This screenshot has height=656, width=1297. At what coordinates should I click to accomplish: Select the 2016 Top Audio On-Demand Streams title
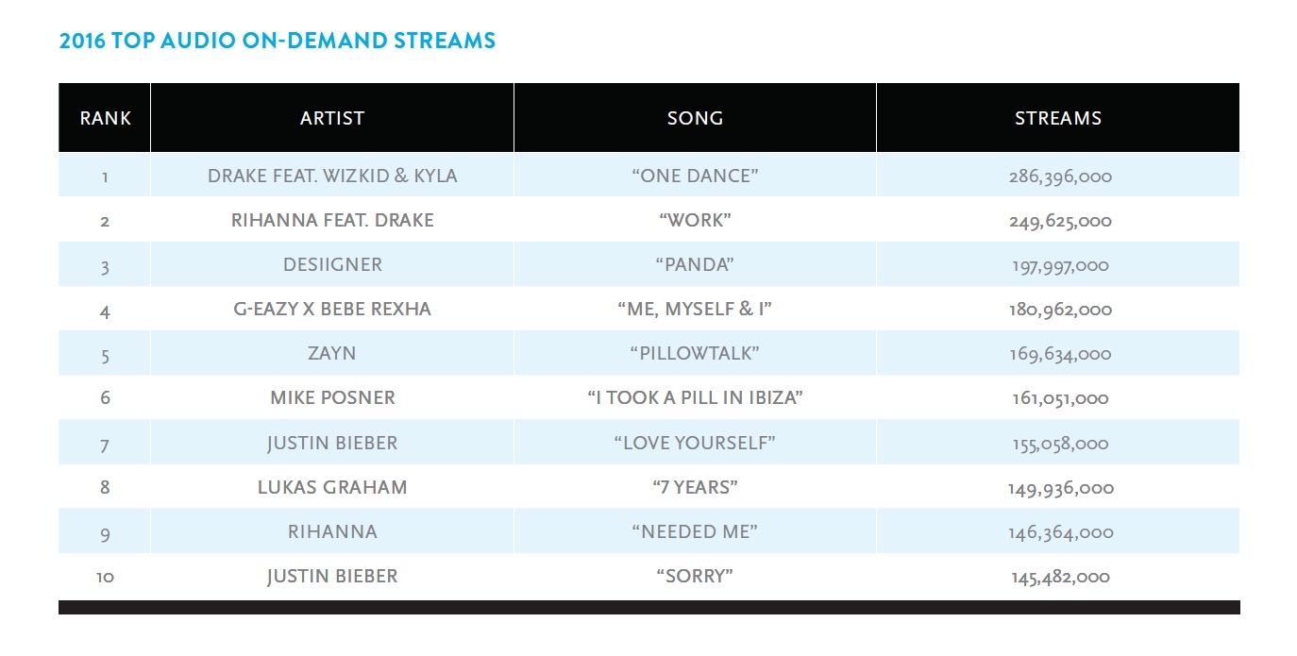[278, 42]
